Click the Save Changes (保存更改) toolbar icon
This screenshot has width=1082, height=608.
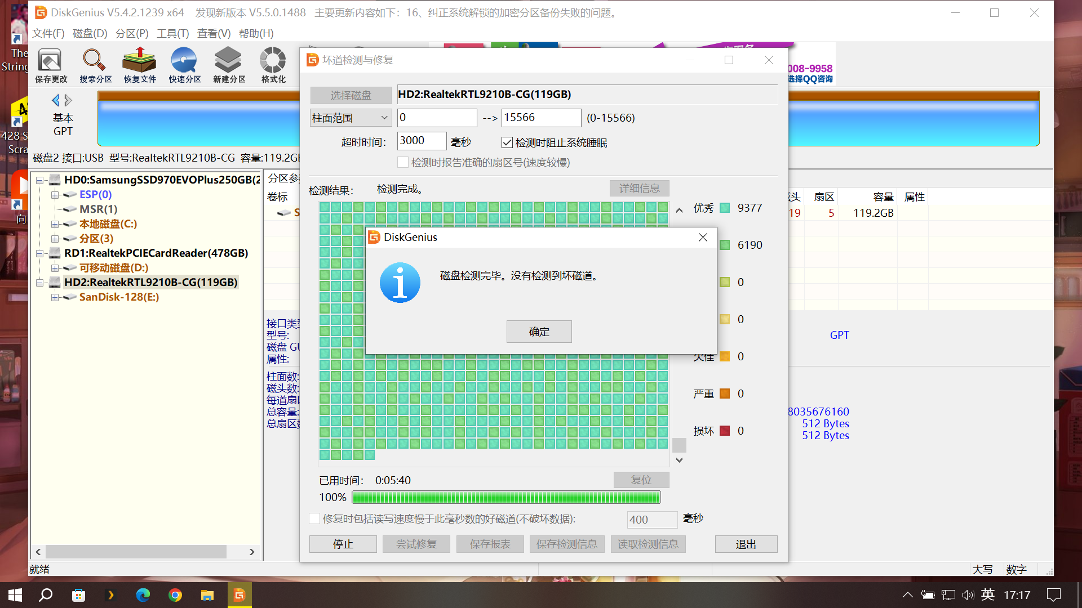(51, 65)
